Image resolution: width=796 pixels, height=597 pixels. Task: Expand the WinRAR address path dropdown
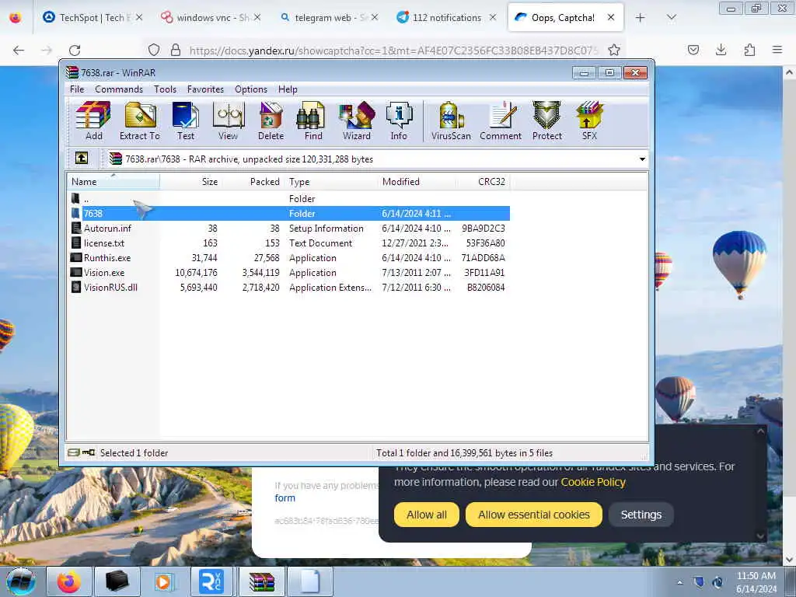642,159
